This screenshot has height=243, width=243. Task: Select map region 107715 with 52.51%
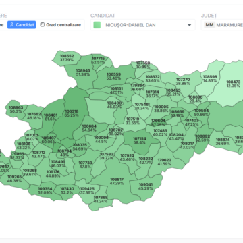pos(98,60)
